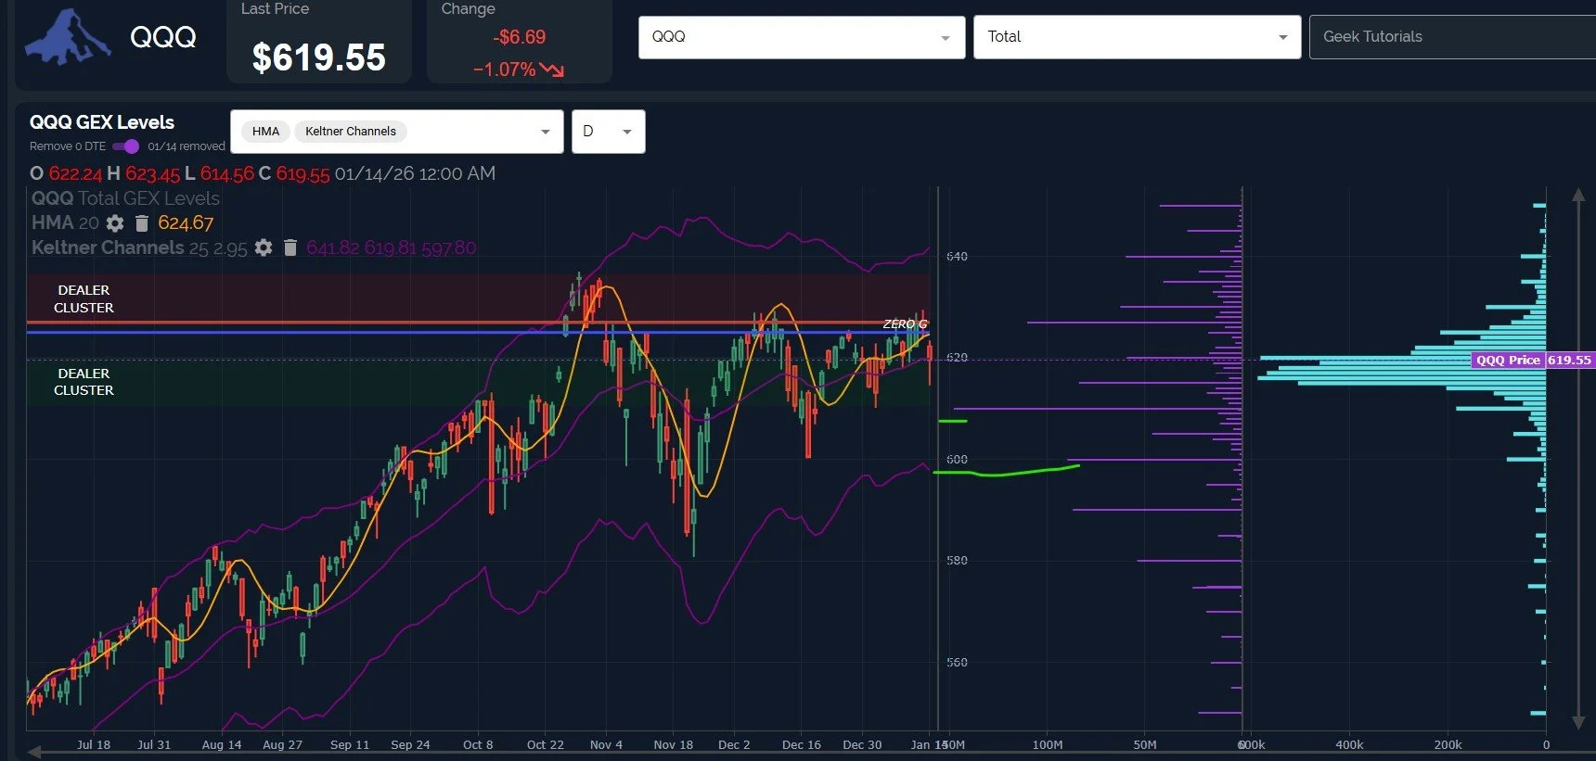
Task: Click the Nov 18 date axis label
Action: point(673,744)
